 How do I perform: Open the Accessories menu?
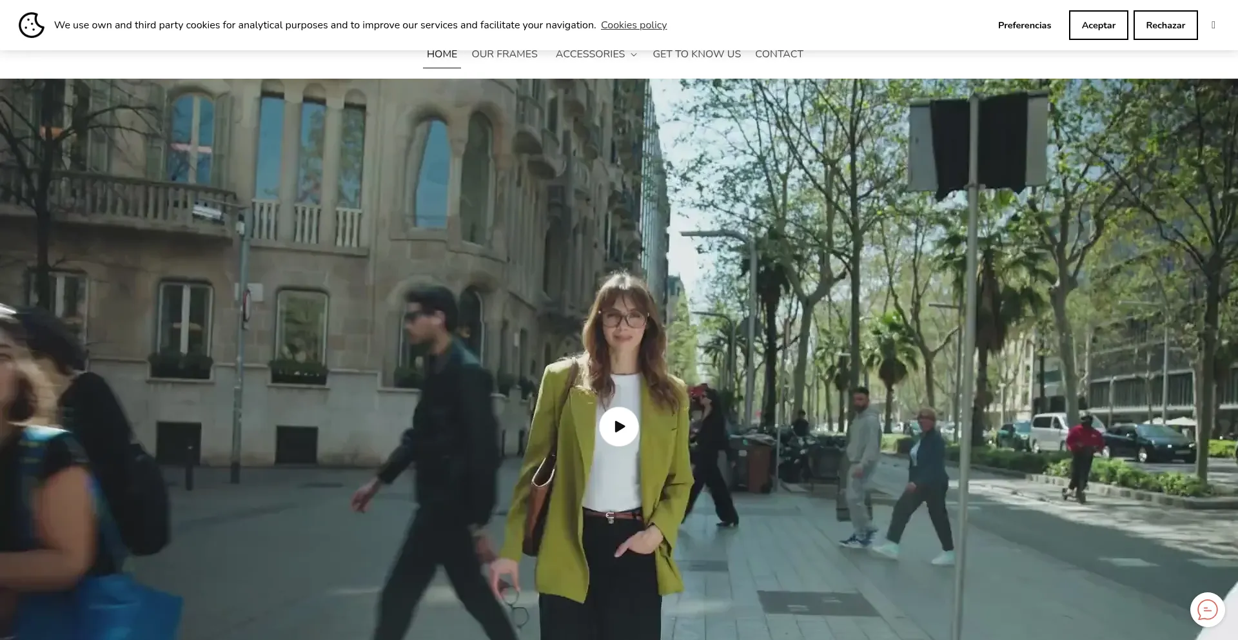590,54
